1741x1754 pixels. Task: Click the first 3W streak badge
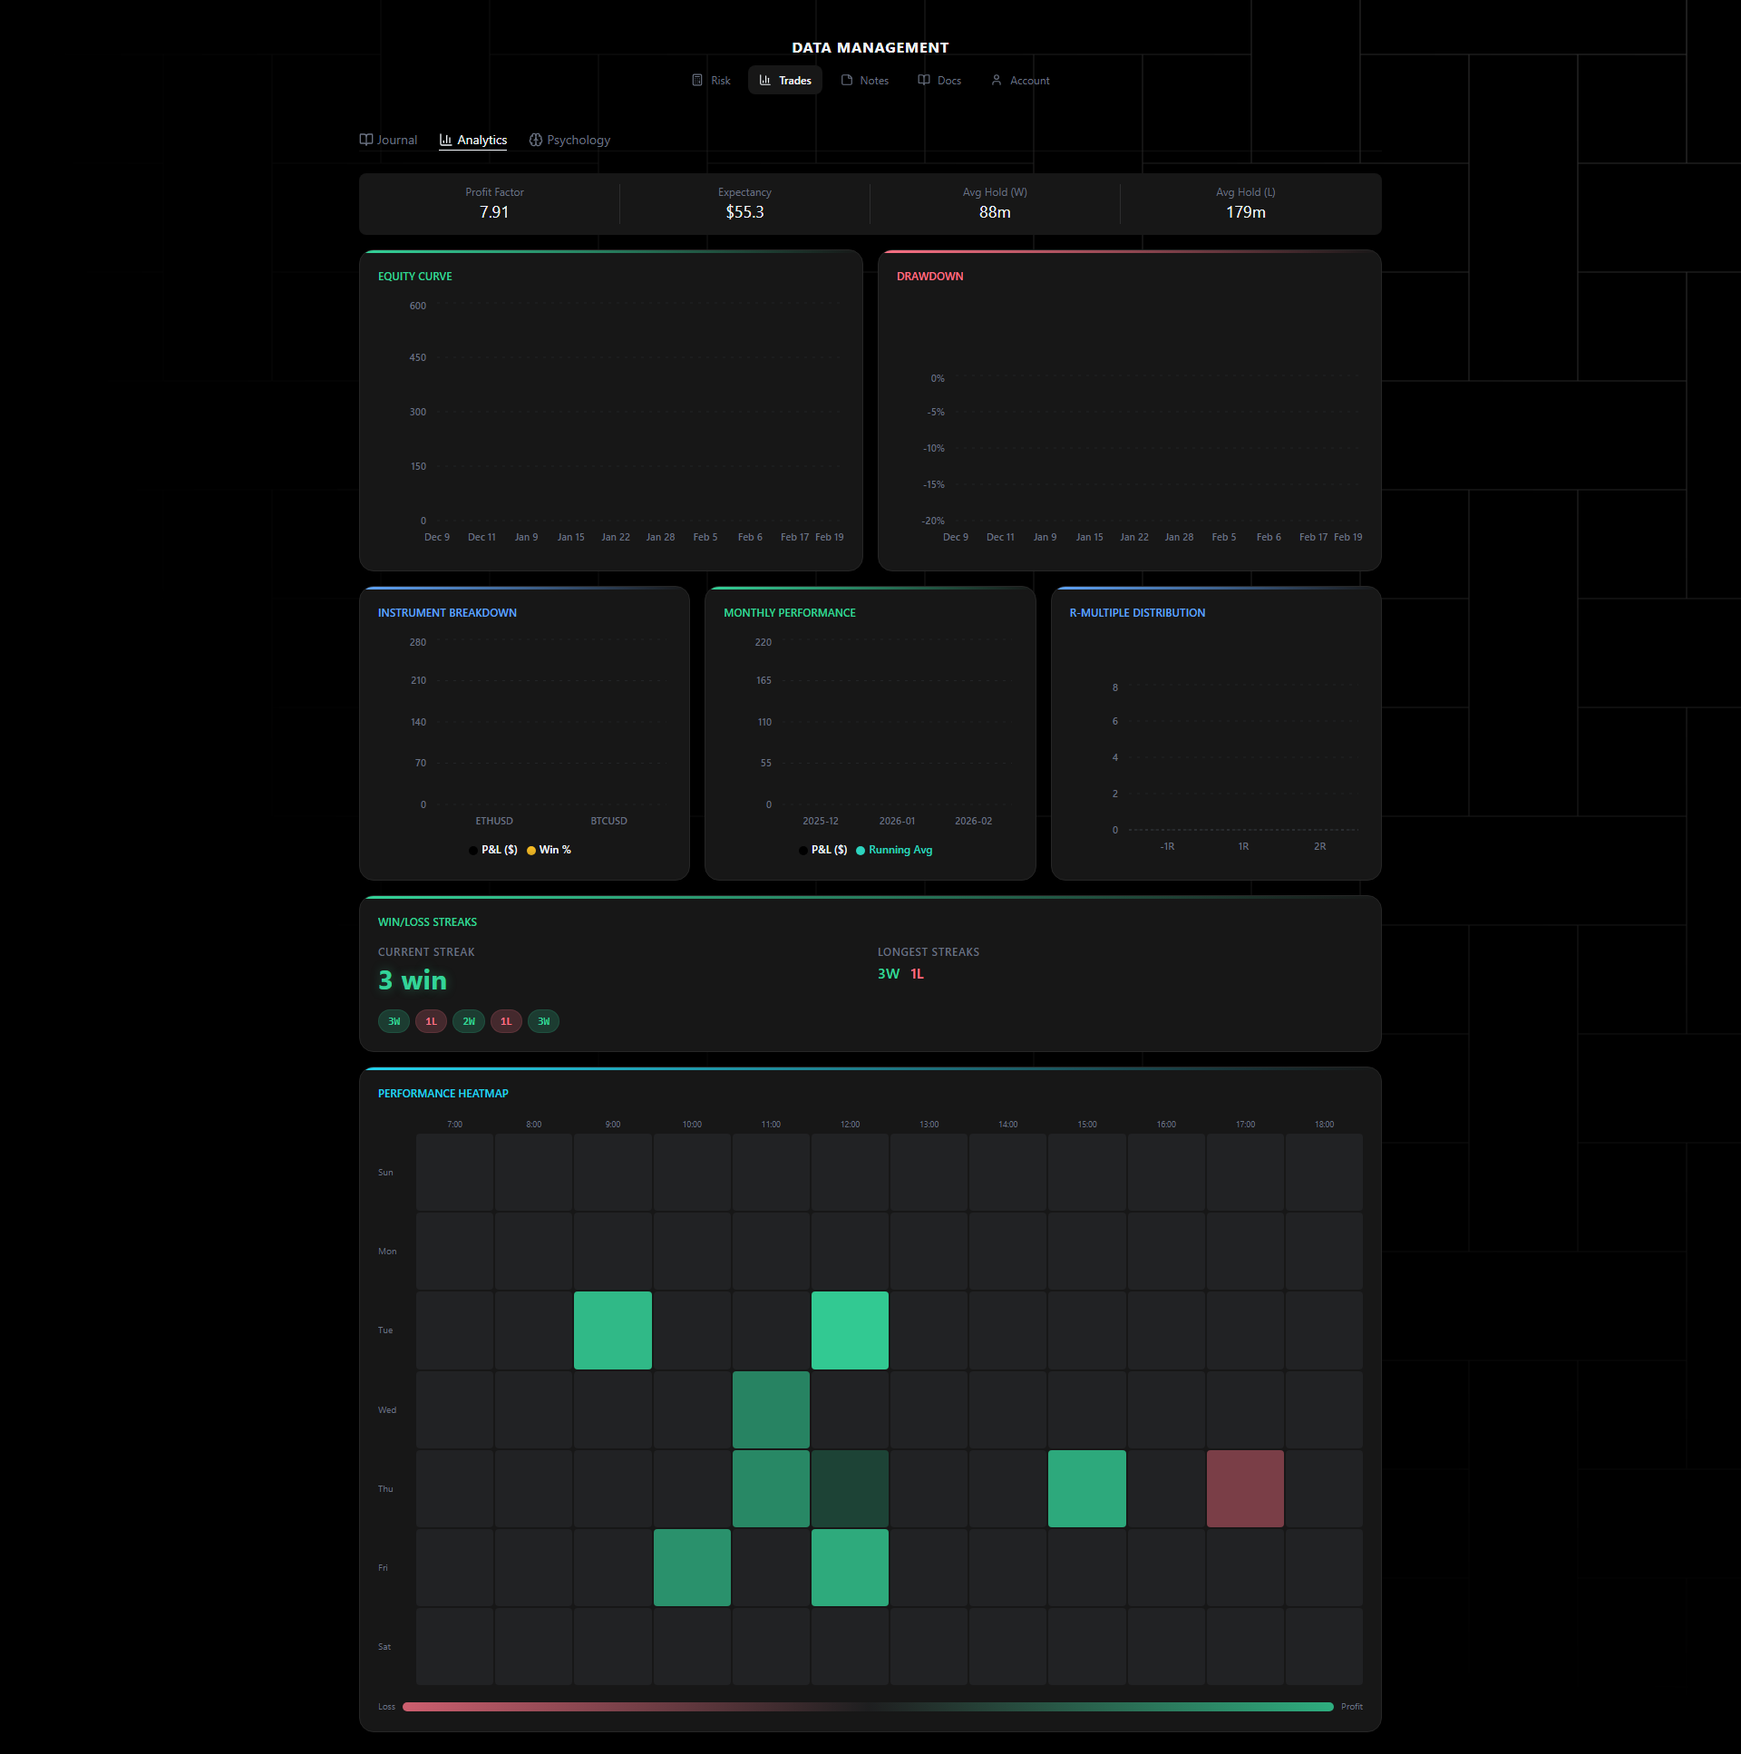394,1021
